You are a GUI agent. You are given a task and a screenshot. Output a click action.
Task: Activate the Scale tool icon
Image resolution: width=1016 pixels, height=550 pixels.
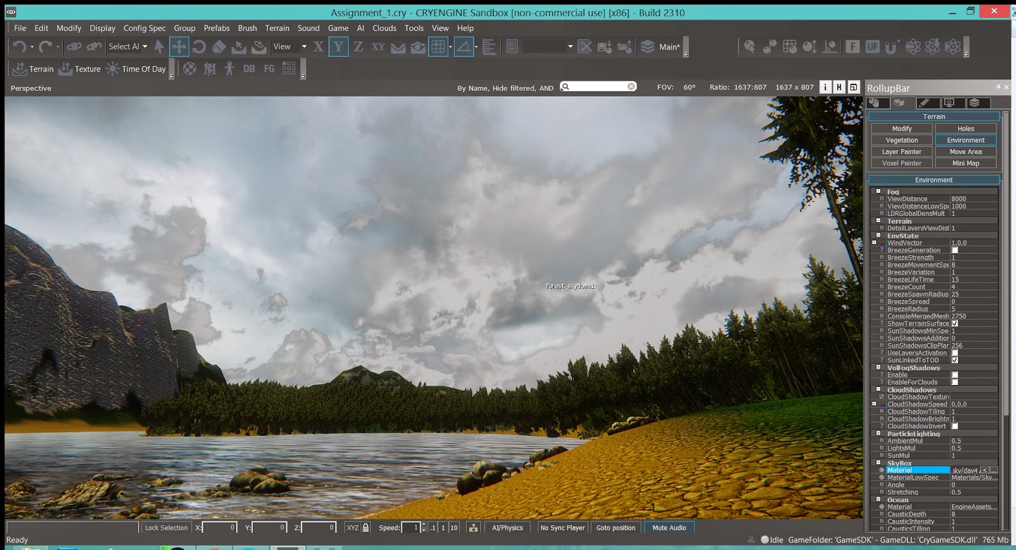[218, 46]
